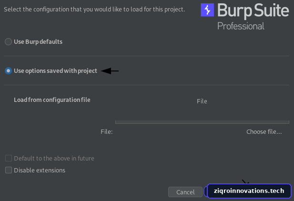Screen dimensions: 294x201
Task: Click the File: path input field
Action: tap(177, 131)
